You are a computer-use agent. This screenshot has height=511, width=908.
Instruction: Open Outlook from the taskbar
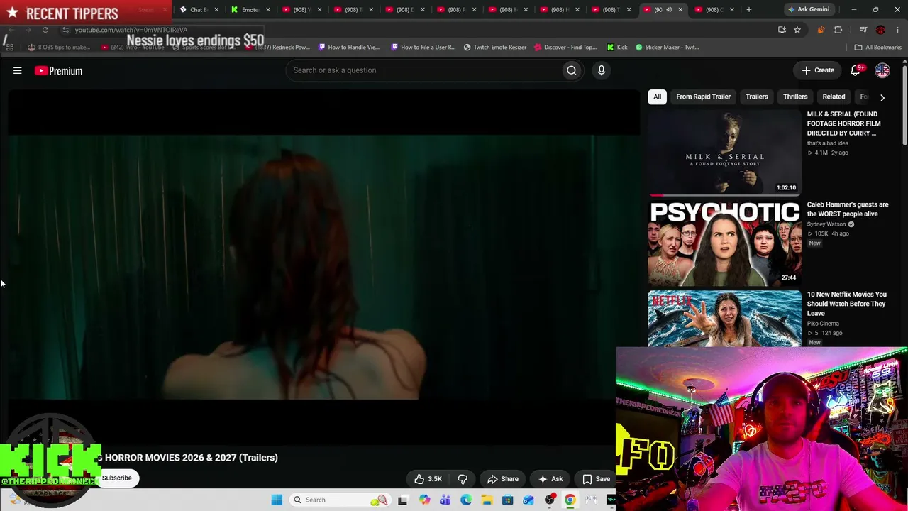(x=528, y=500)
